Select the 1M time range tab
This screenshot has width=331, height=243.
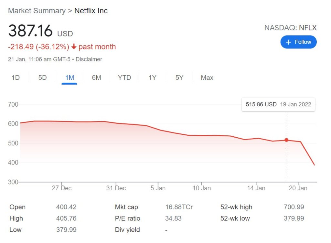coord(69,78)
